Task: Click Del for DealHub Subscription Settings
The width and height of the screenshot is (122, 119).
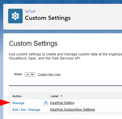Action: pyautogui.click(x=23, y=110)
